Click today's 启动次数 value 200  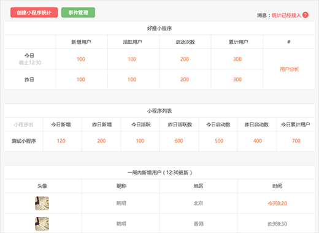[x=185, y=59]
